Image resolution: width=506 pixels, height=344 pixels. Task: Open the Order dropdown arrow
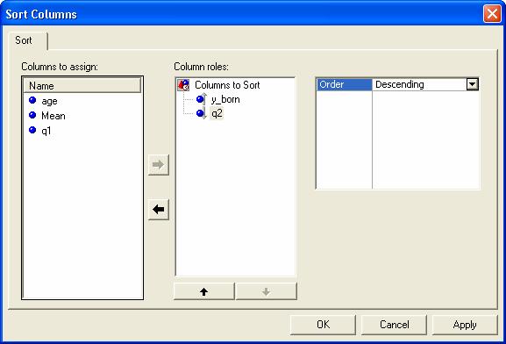[x=472, y=84]
